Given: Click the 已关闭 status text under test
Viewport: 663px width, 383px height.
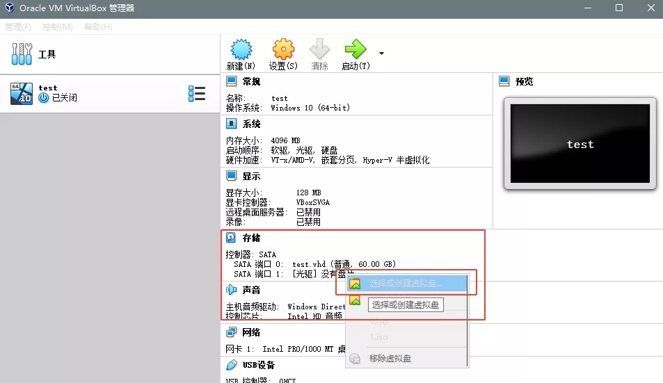Looking at the screenshot, I should pos(64,98).
